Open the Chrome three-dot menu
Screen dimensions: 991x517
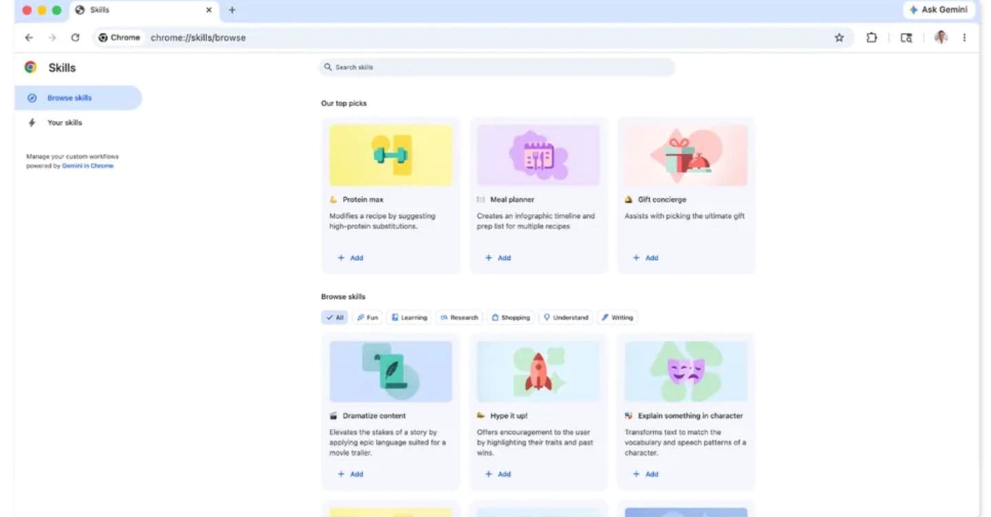click(965, 38)
